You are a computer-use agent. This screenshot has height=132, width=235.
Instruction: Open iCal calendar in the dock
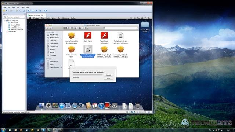pyautogui.click(x=95, y=106)
